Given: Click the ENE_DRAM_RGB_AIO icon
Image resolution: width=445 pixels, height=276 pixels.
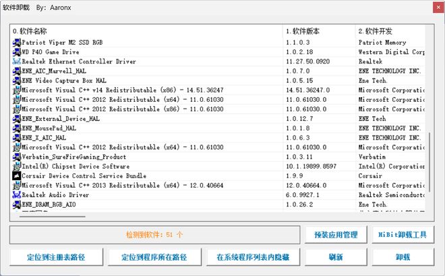Looking at the screenshot, I should point(17,204).
